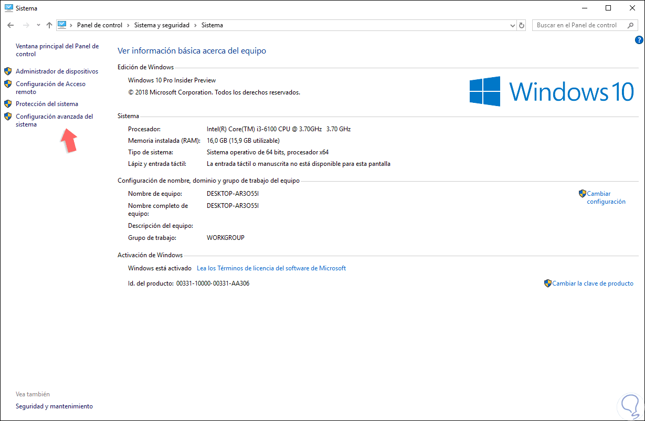645x421 pixels.
Task: Click Windows está activado text
Action: [160, 268]
